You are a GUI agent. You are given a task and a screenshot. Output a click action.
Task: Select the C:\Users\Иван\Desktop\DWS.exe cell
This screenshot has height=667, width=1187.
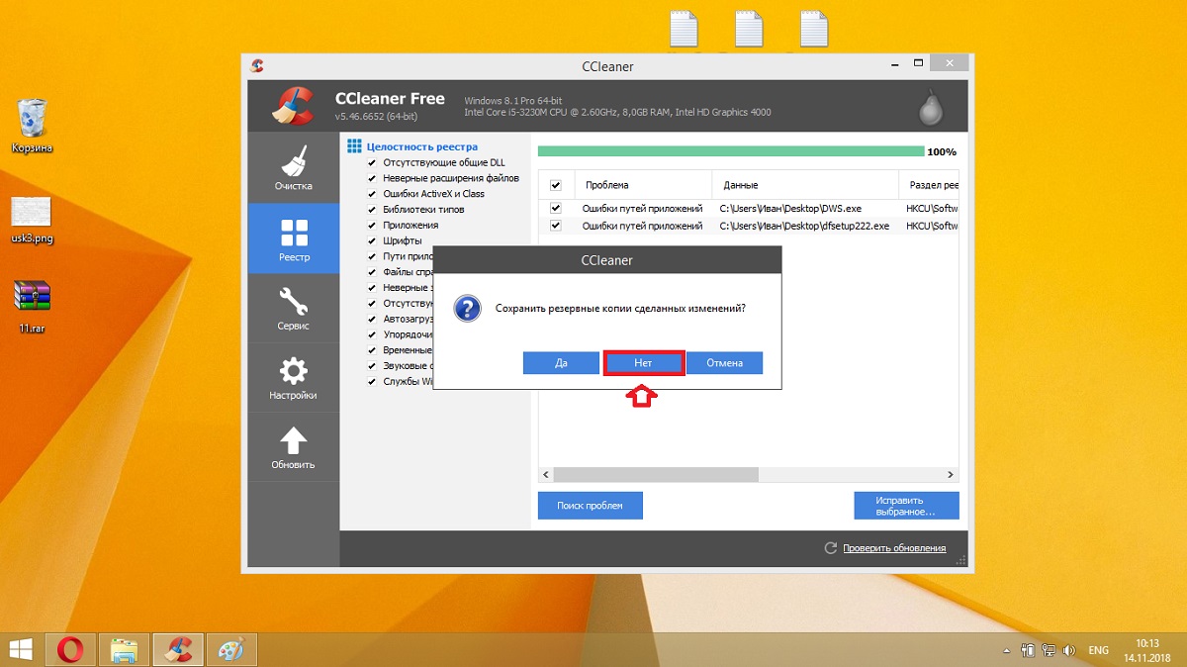click(x=790, y=209)
